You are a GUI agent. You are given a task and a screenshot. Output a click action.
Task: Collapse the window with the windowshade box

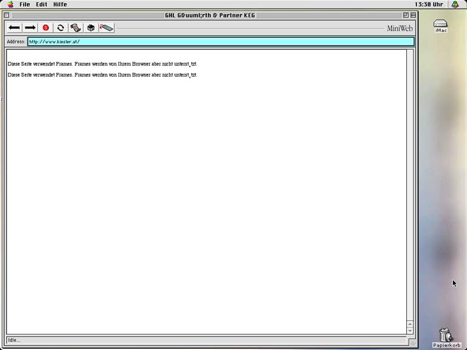[x=413, y=15]
